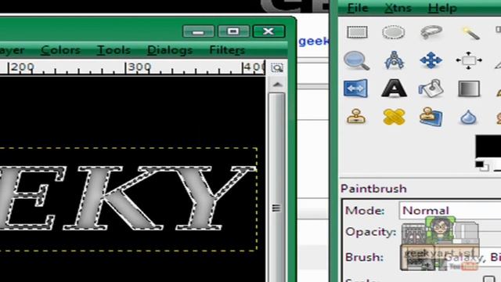Screen dimensions: 501x282
Task: Select the Blur/Sharpen droplet tool
Action: 468,117
